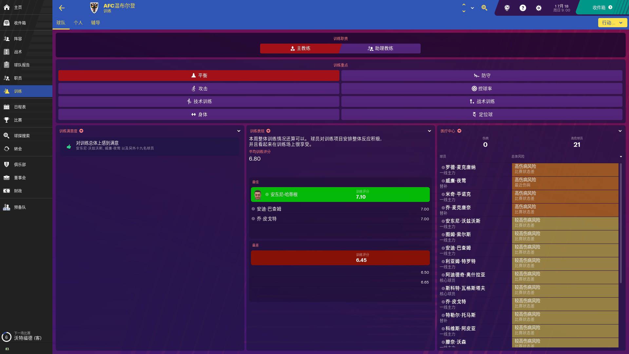This screenshot has width=629, height=354.
Task: Click 罗德·麦克唐纳 高伤病风险 orange bar
Action: coord(565,170)
